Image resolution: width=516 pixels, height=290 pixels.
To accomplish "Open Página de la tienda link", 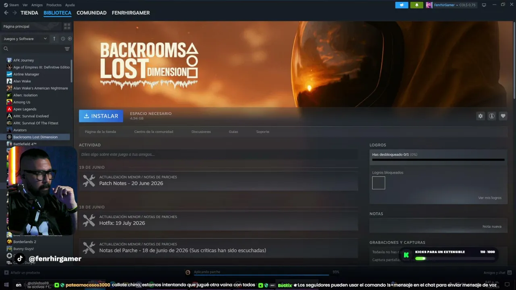I will [x=100, y=132].
